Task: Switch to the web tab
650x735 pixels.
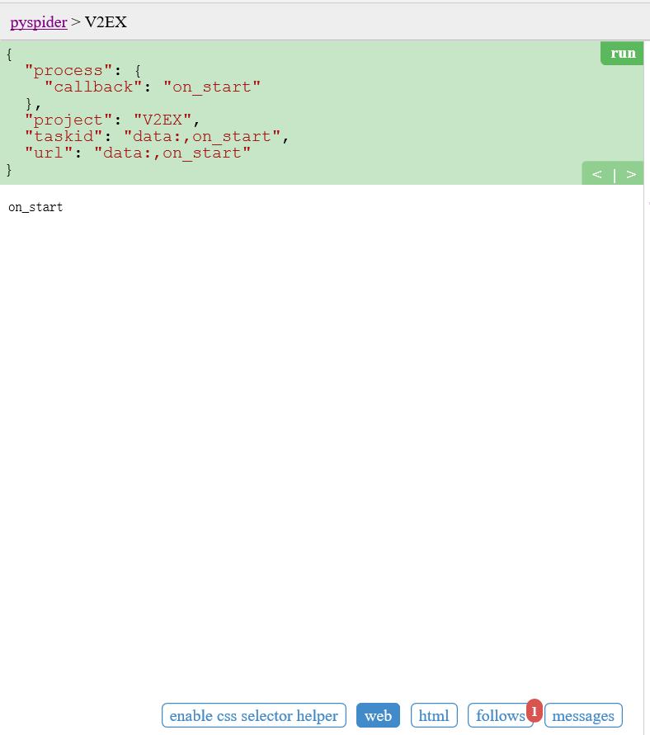Action: [378, 716]
